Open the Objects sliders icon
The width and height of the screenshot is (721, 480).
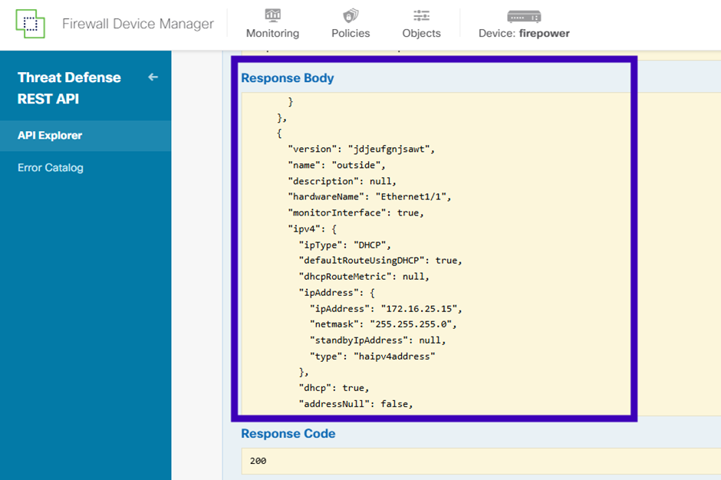coord(421,15)
